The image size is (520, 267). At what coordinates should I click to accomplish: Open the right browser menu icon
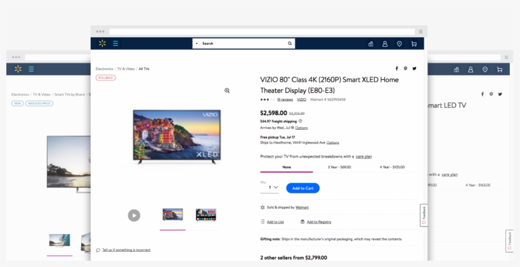click(507, 57)
